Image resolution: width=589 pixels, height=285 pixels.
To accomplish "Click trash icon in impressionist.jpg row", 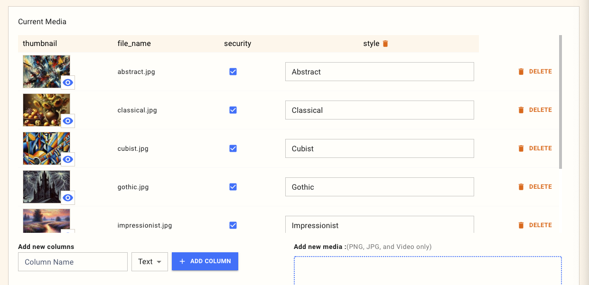I will (521, 225).
